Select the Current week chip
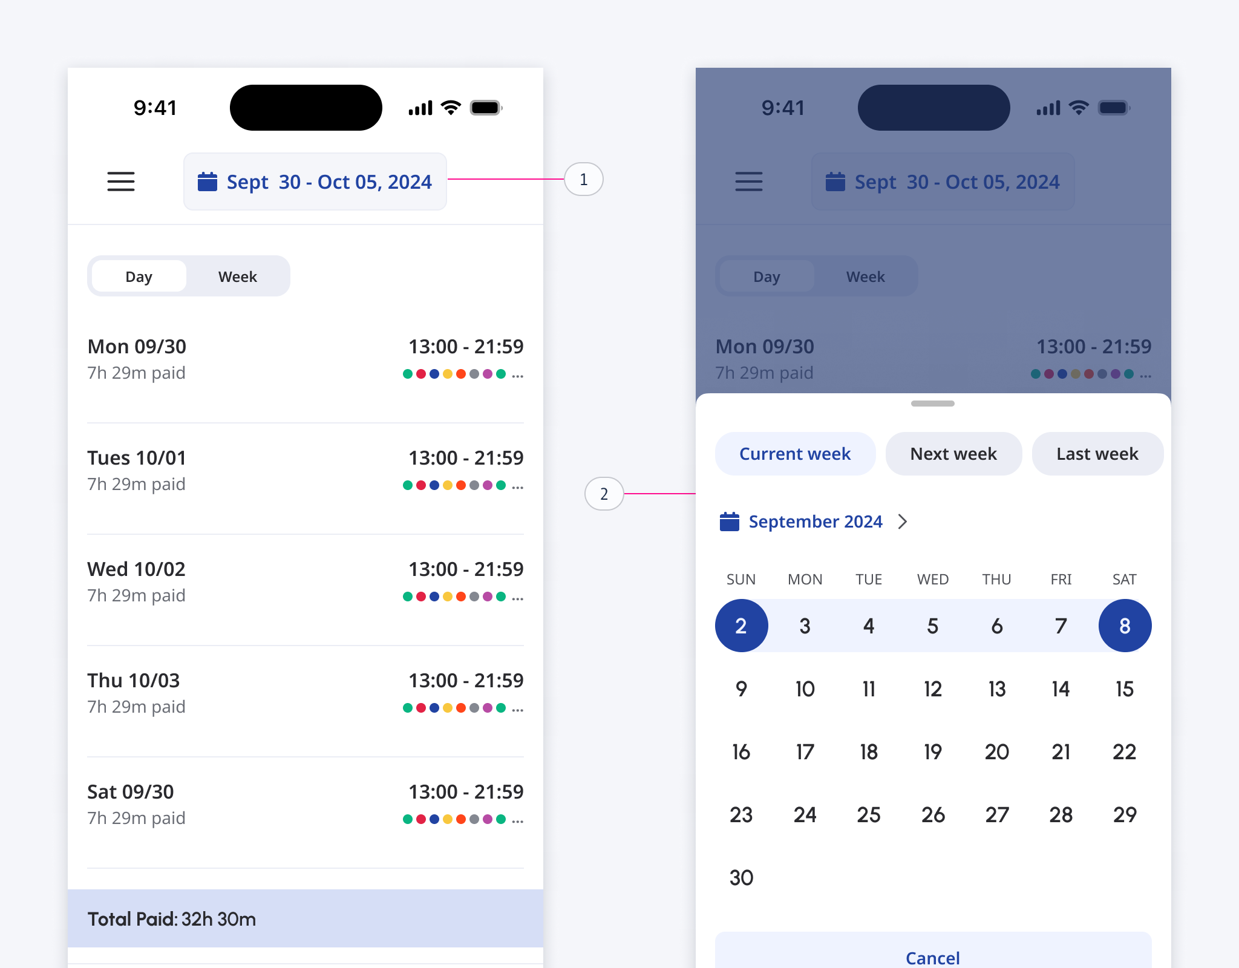The width and height of the screenshot is (1239, 968). point(794,454)
